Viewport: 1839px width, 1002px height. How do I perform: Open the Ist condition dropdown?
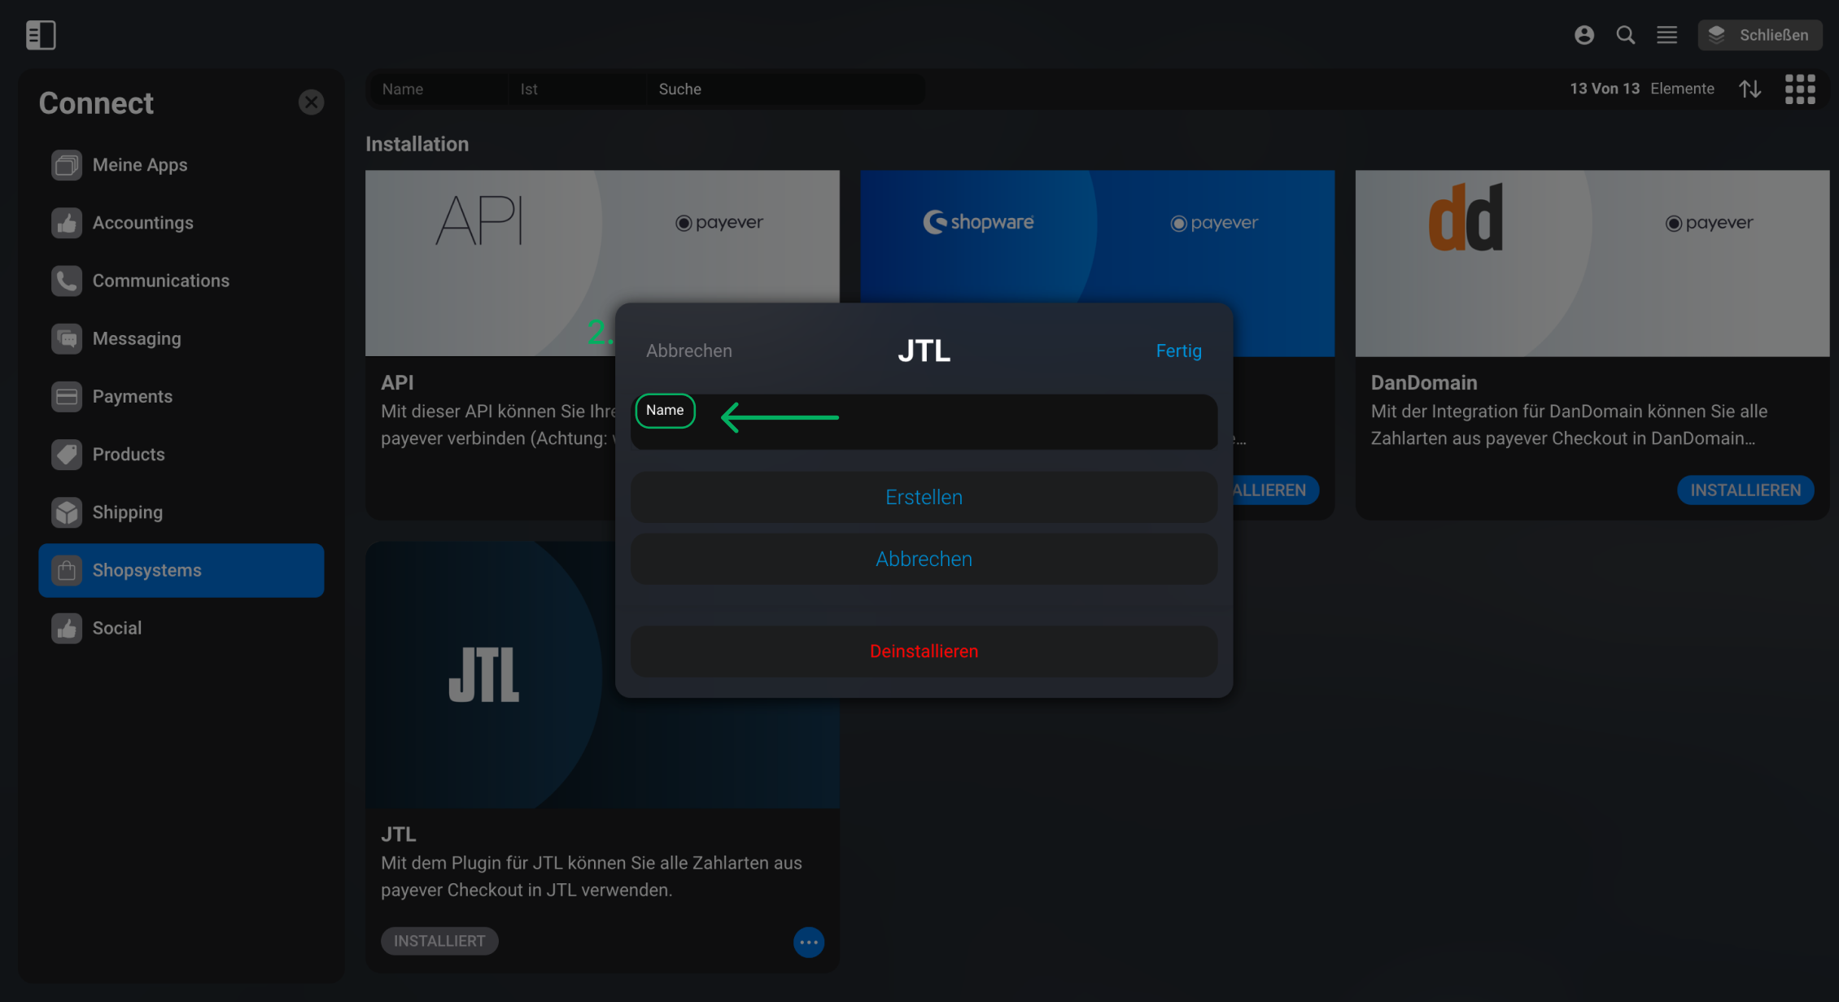click(578, 89)
